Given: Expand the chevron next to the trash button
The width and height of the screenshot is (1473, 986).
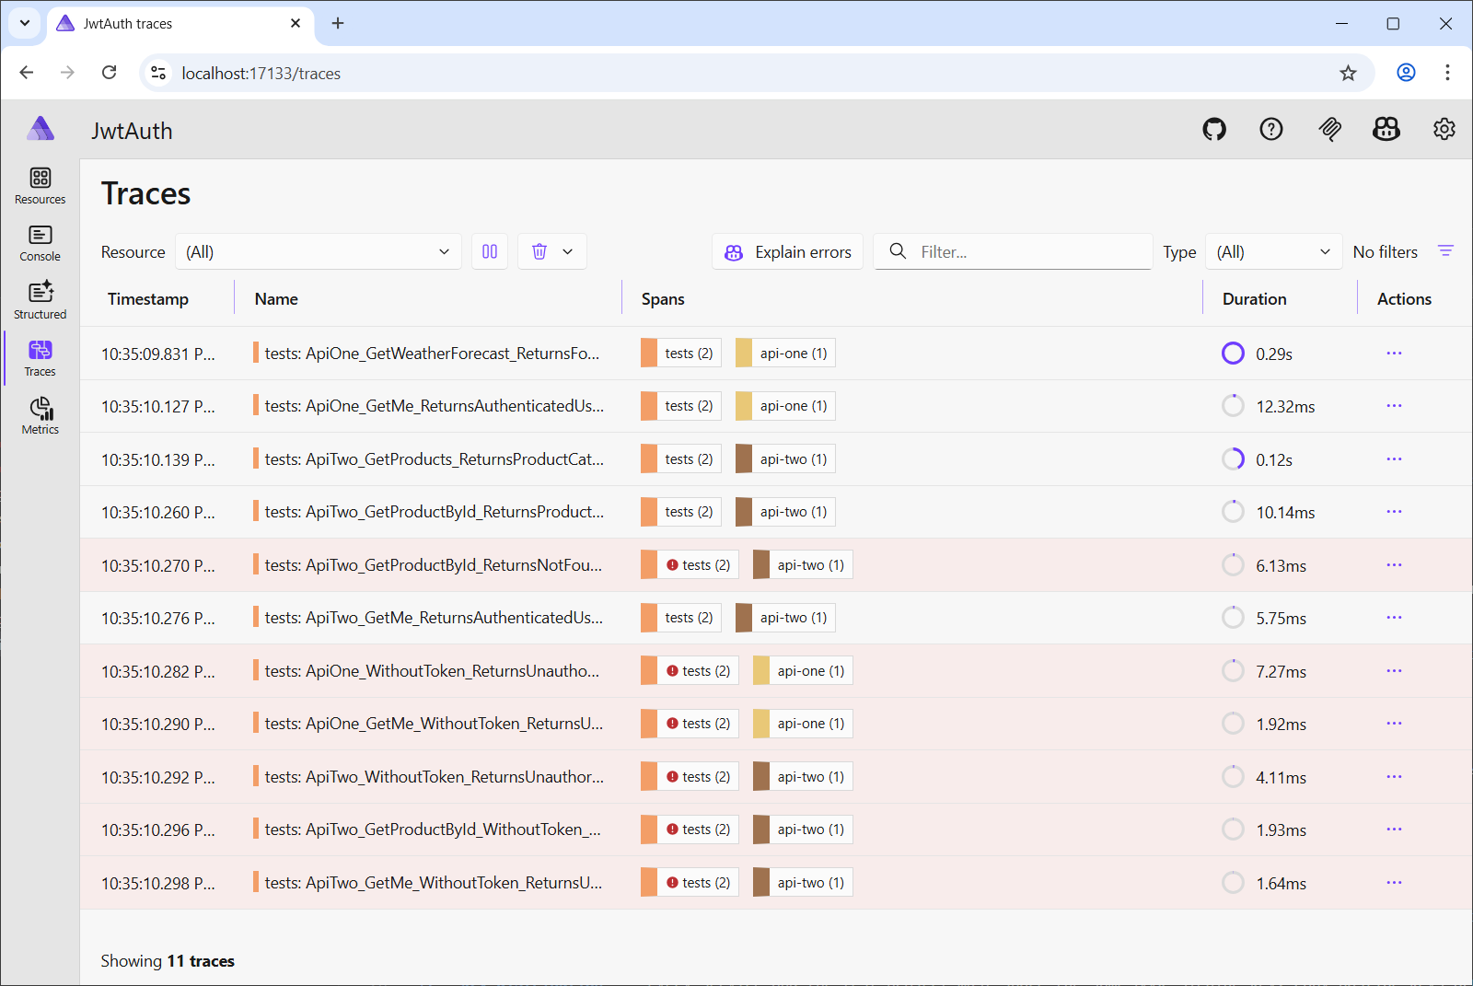Looking at the screenshot, I should coord(568,250).
